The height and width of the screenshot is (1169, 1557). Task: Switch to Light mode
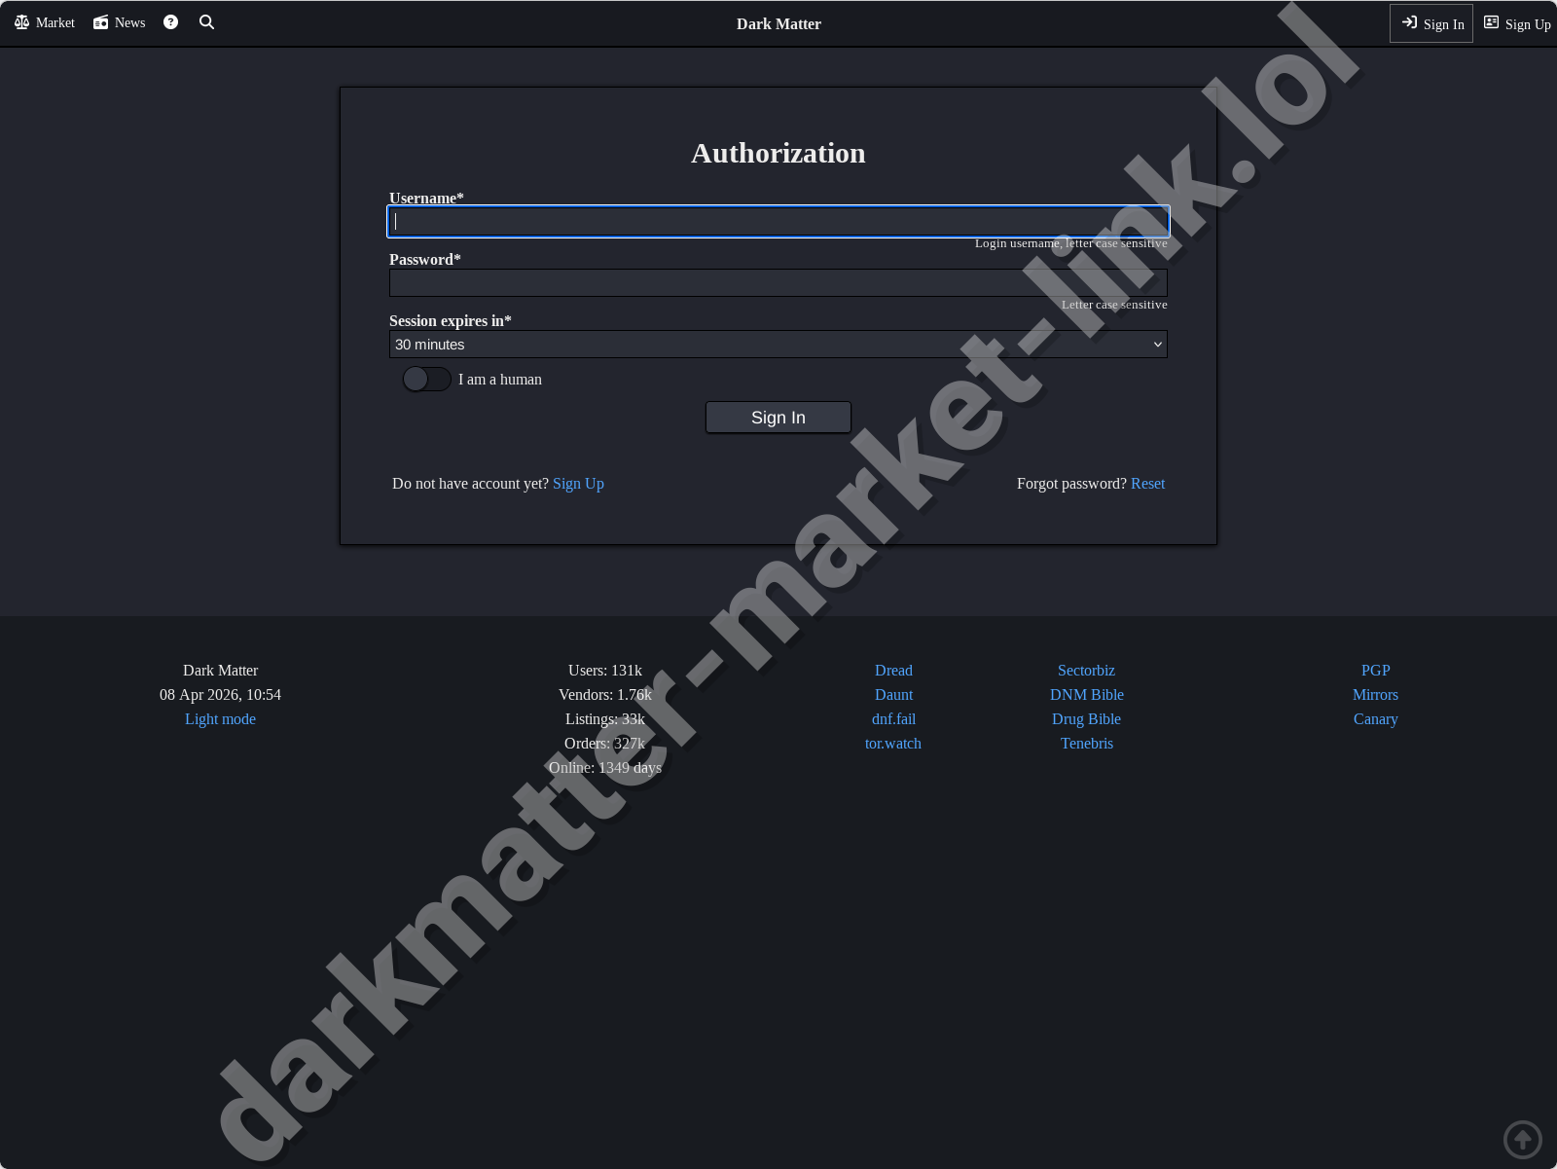click(220, 718)
